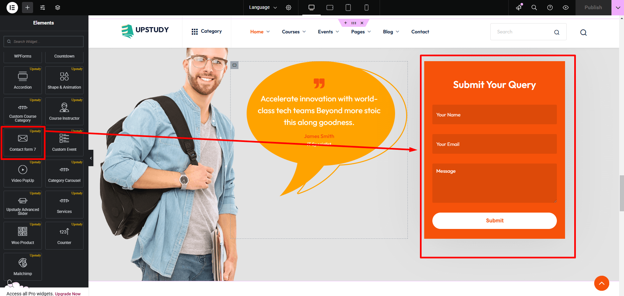The height and width of the screenshot is (296, 624).
Task: Click the Elements panel title
Action: click(x=44, y=23)
